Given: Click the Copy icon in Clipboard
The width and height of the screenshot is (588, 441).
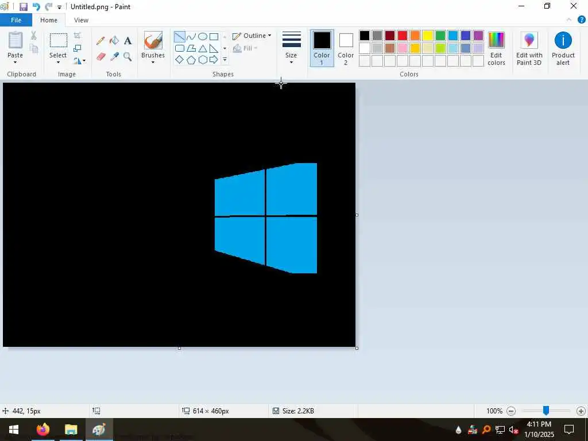Looking at the screenshot, I should click(x=34, y=49).
